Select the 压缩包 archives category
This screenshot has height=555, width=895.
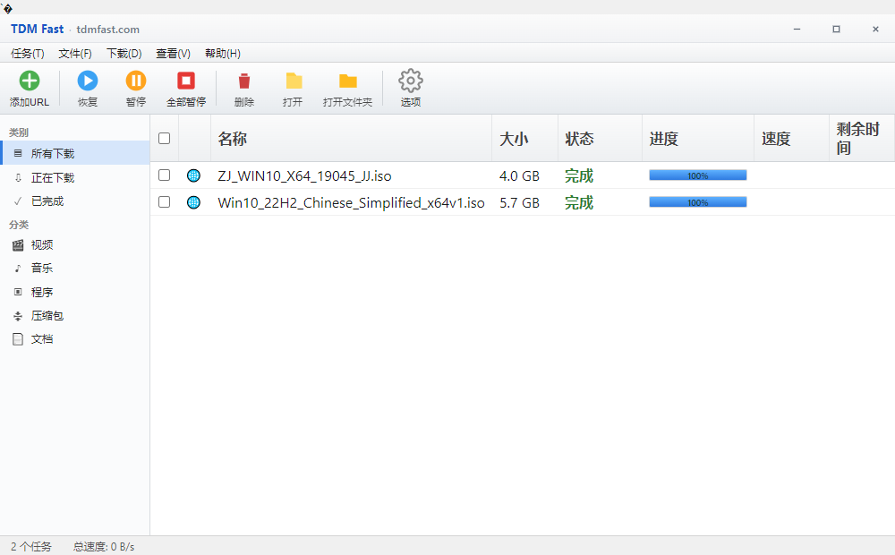pyautogui.click(x=75, y=316)
